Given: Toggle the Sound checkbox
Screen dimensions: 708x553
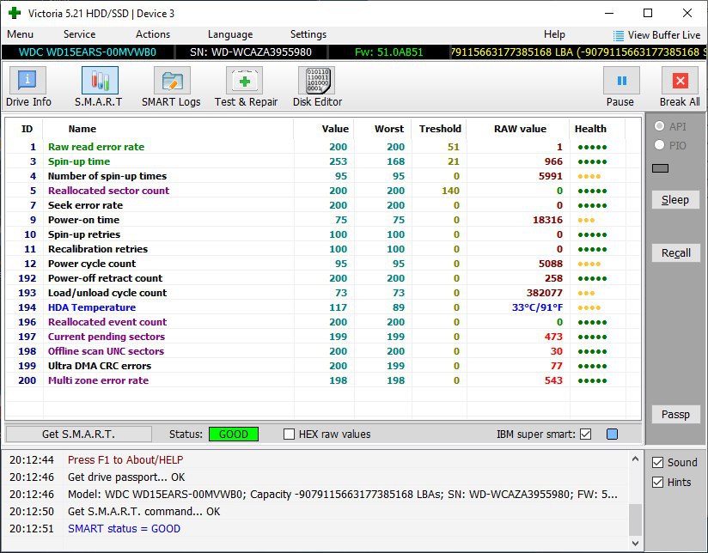Looking at the screenshot, I should point(658,462).
